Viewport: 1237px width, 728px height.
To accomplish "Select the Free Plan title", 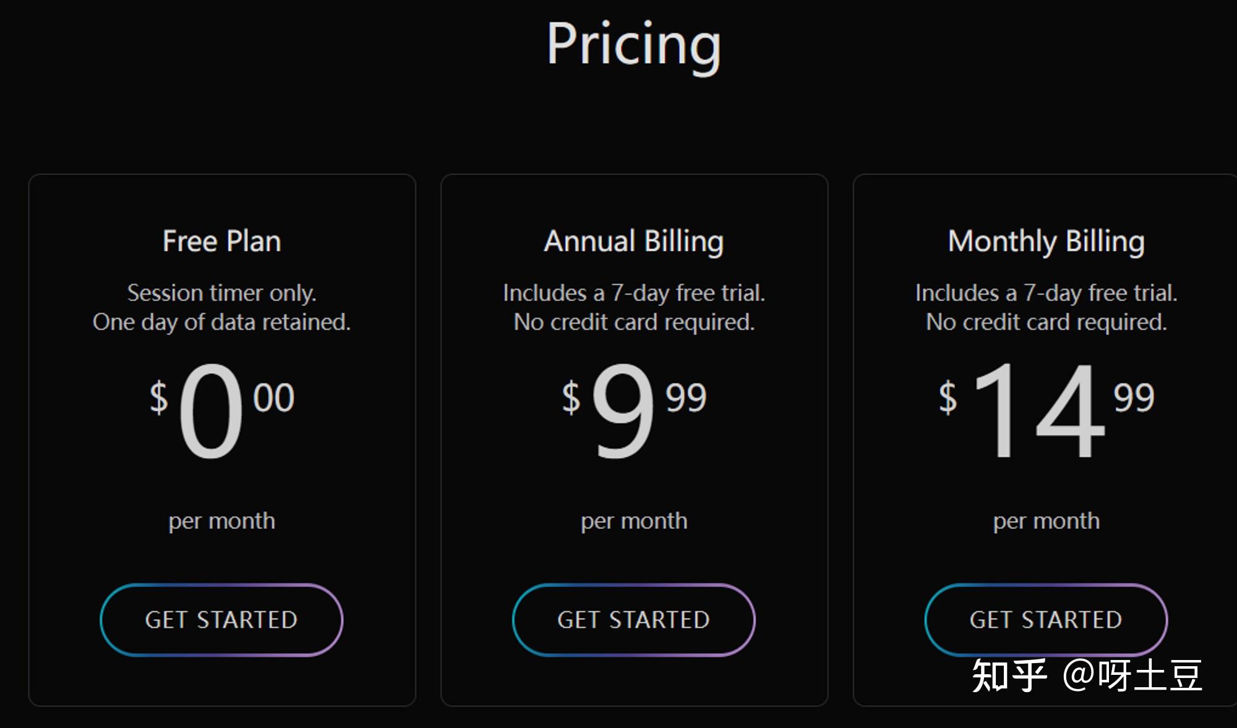I will pyautogui.click(x=221, y=241).
